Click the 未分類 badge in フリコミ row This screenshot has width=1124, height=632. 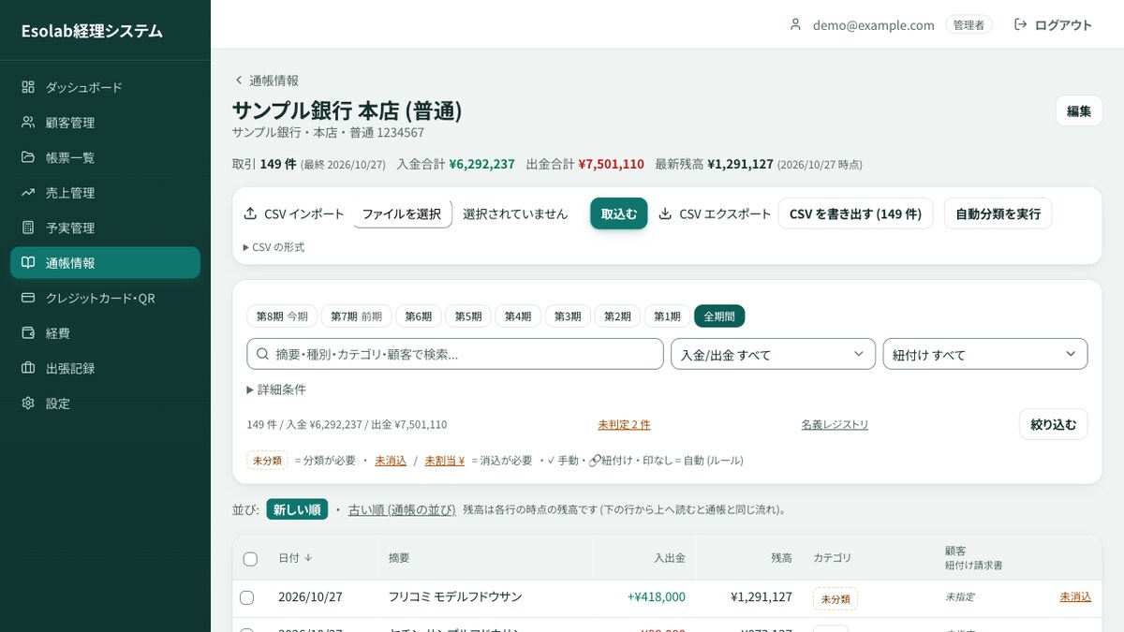click(x=836, y=598)
